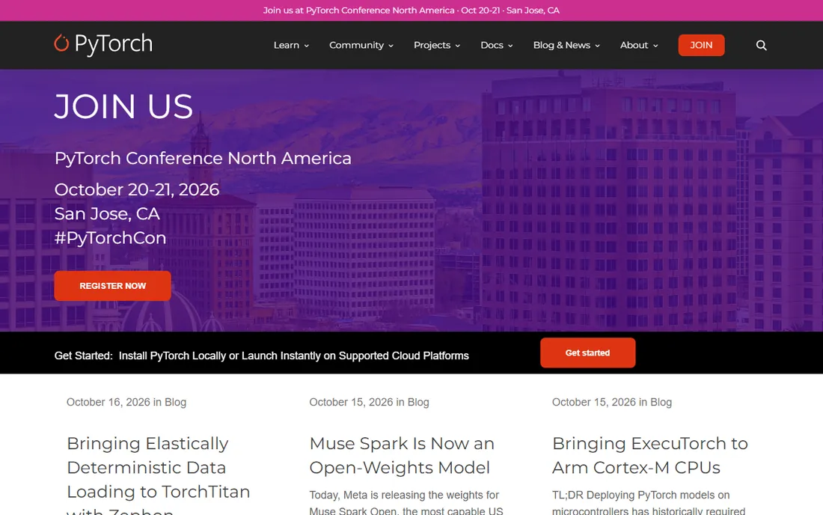823x515 pixels.
Task: Click 'Today, Meta is releasing the weights' excerpt
Action: [x=406, y=502]
